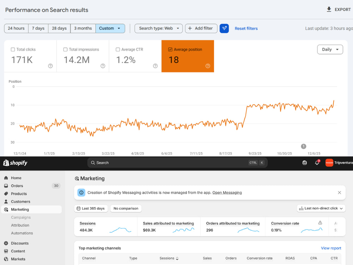Sort by Sessions column arrows
The height and width of the screenshot is (265, 353).
pos(177,259)
